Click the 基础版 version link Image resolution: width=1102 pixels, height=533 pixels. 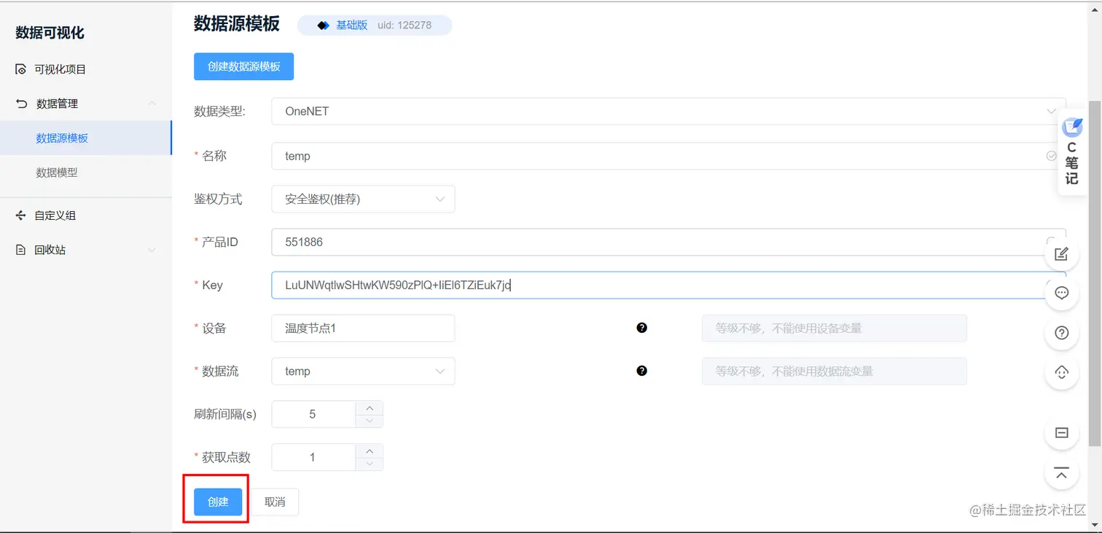[x=351, y=25]
